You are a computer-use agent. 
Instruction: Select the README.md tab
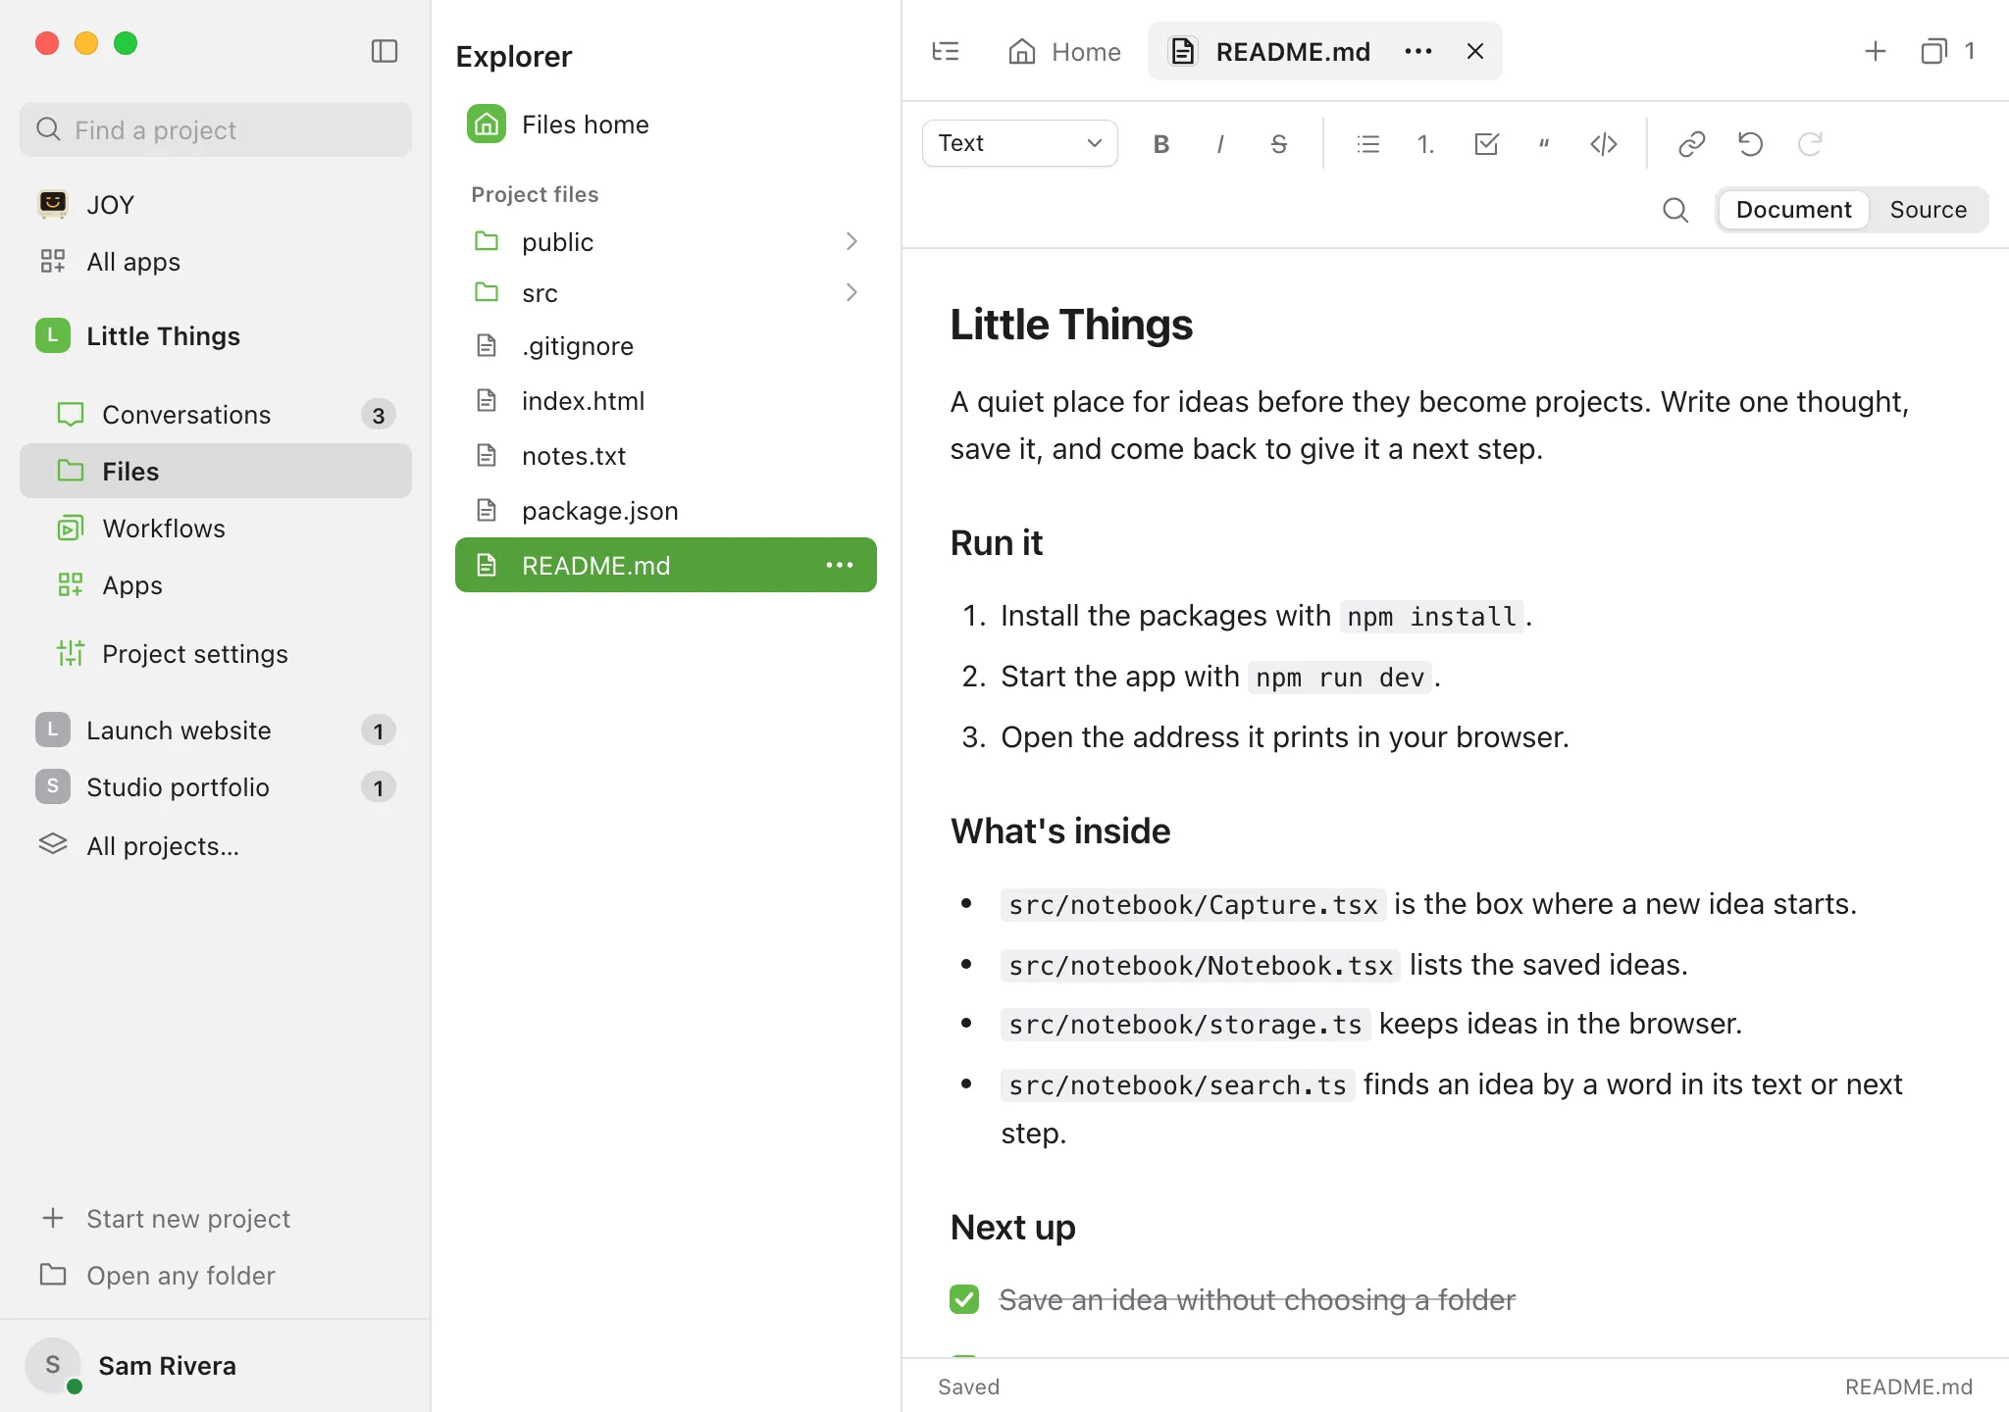[x=1324, y=51]
